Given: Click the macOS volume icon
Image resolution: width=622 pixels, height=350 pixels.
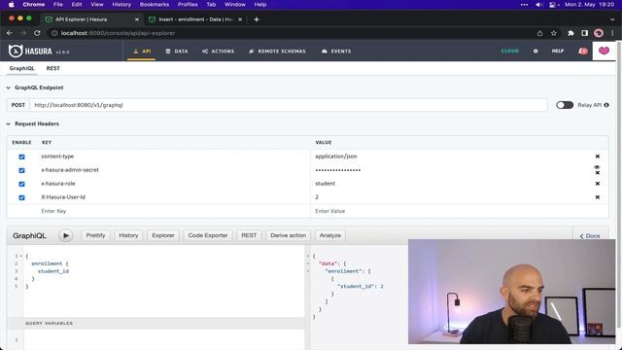Looking at the screenshot, I should click(x=538, y=4).
